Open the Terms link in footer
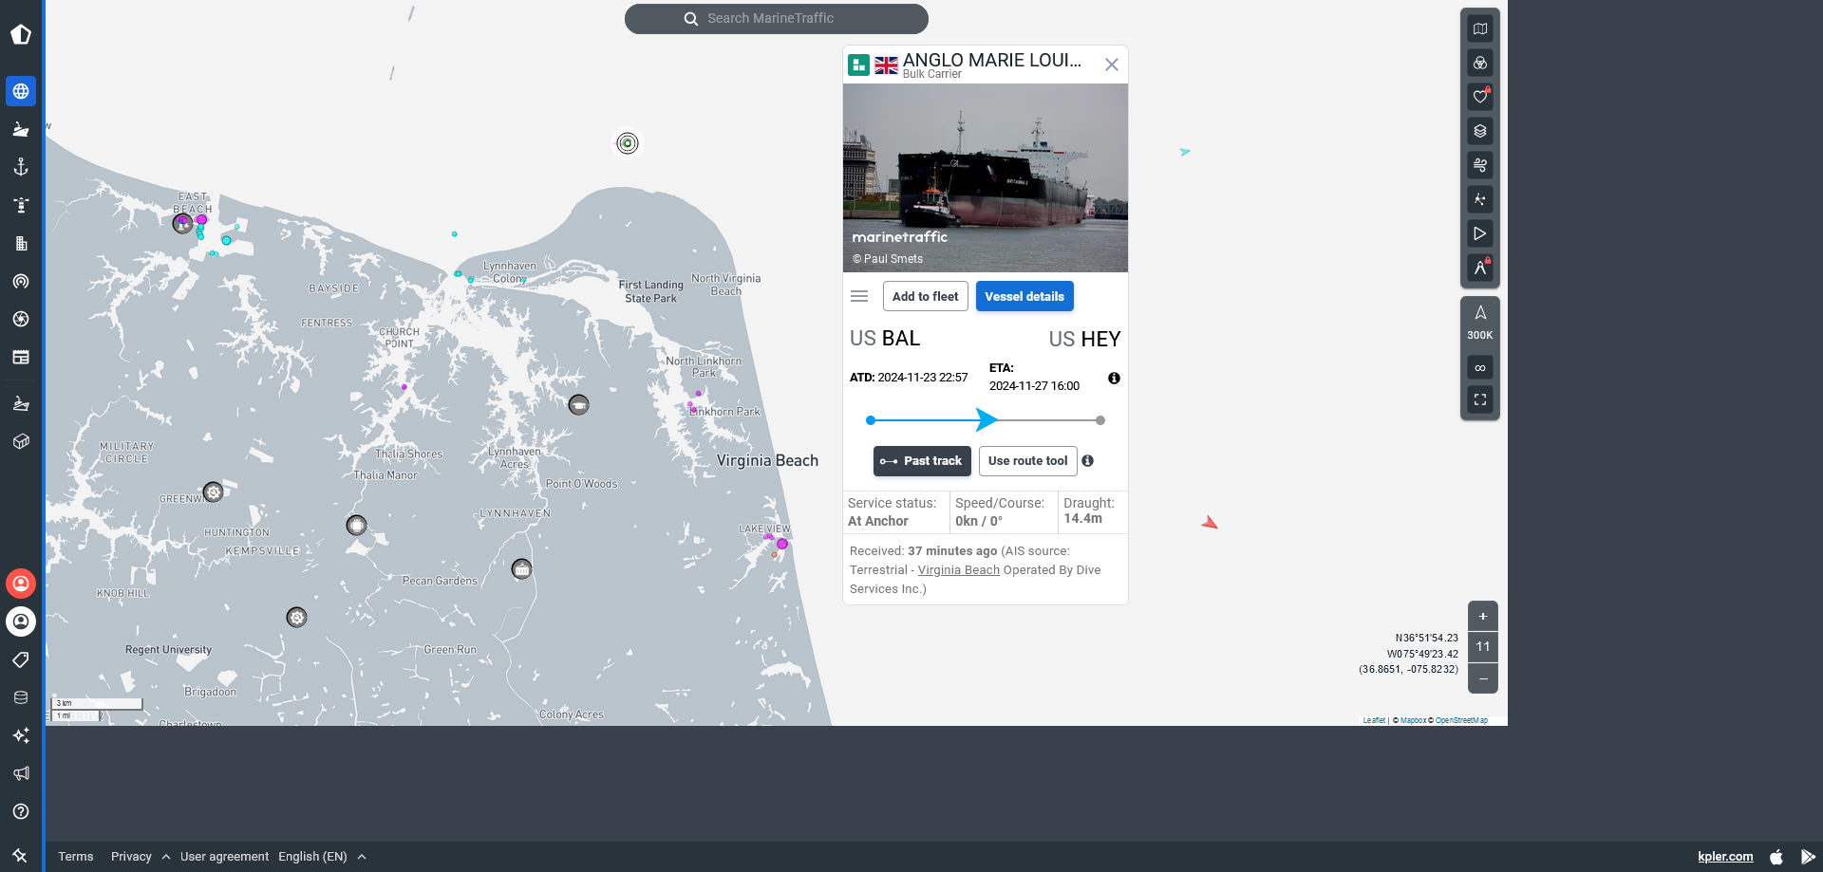Viewport: 1823px width, 872px height. (76, 857)
